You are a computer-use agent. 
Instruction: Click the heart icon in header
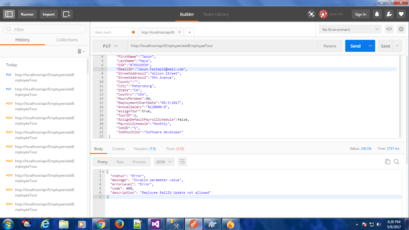(401, 14)
